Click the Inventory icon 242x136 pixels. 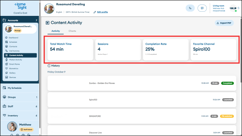4,115
